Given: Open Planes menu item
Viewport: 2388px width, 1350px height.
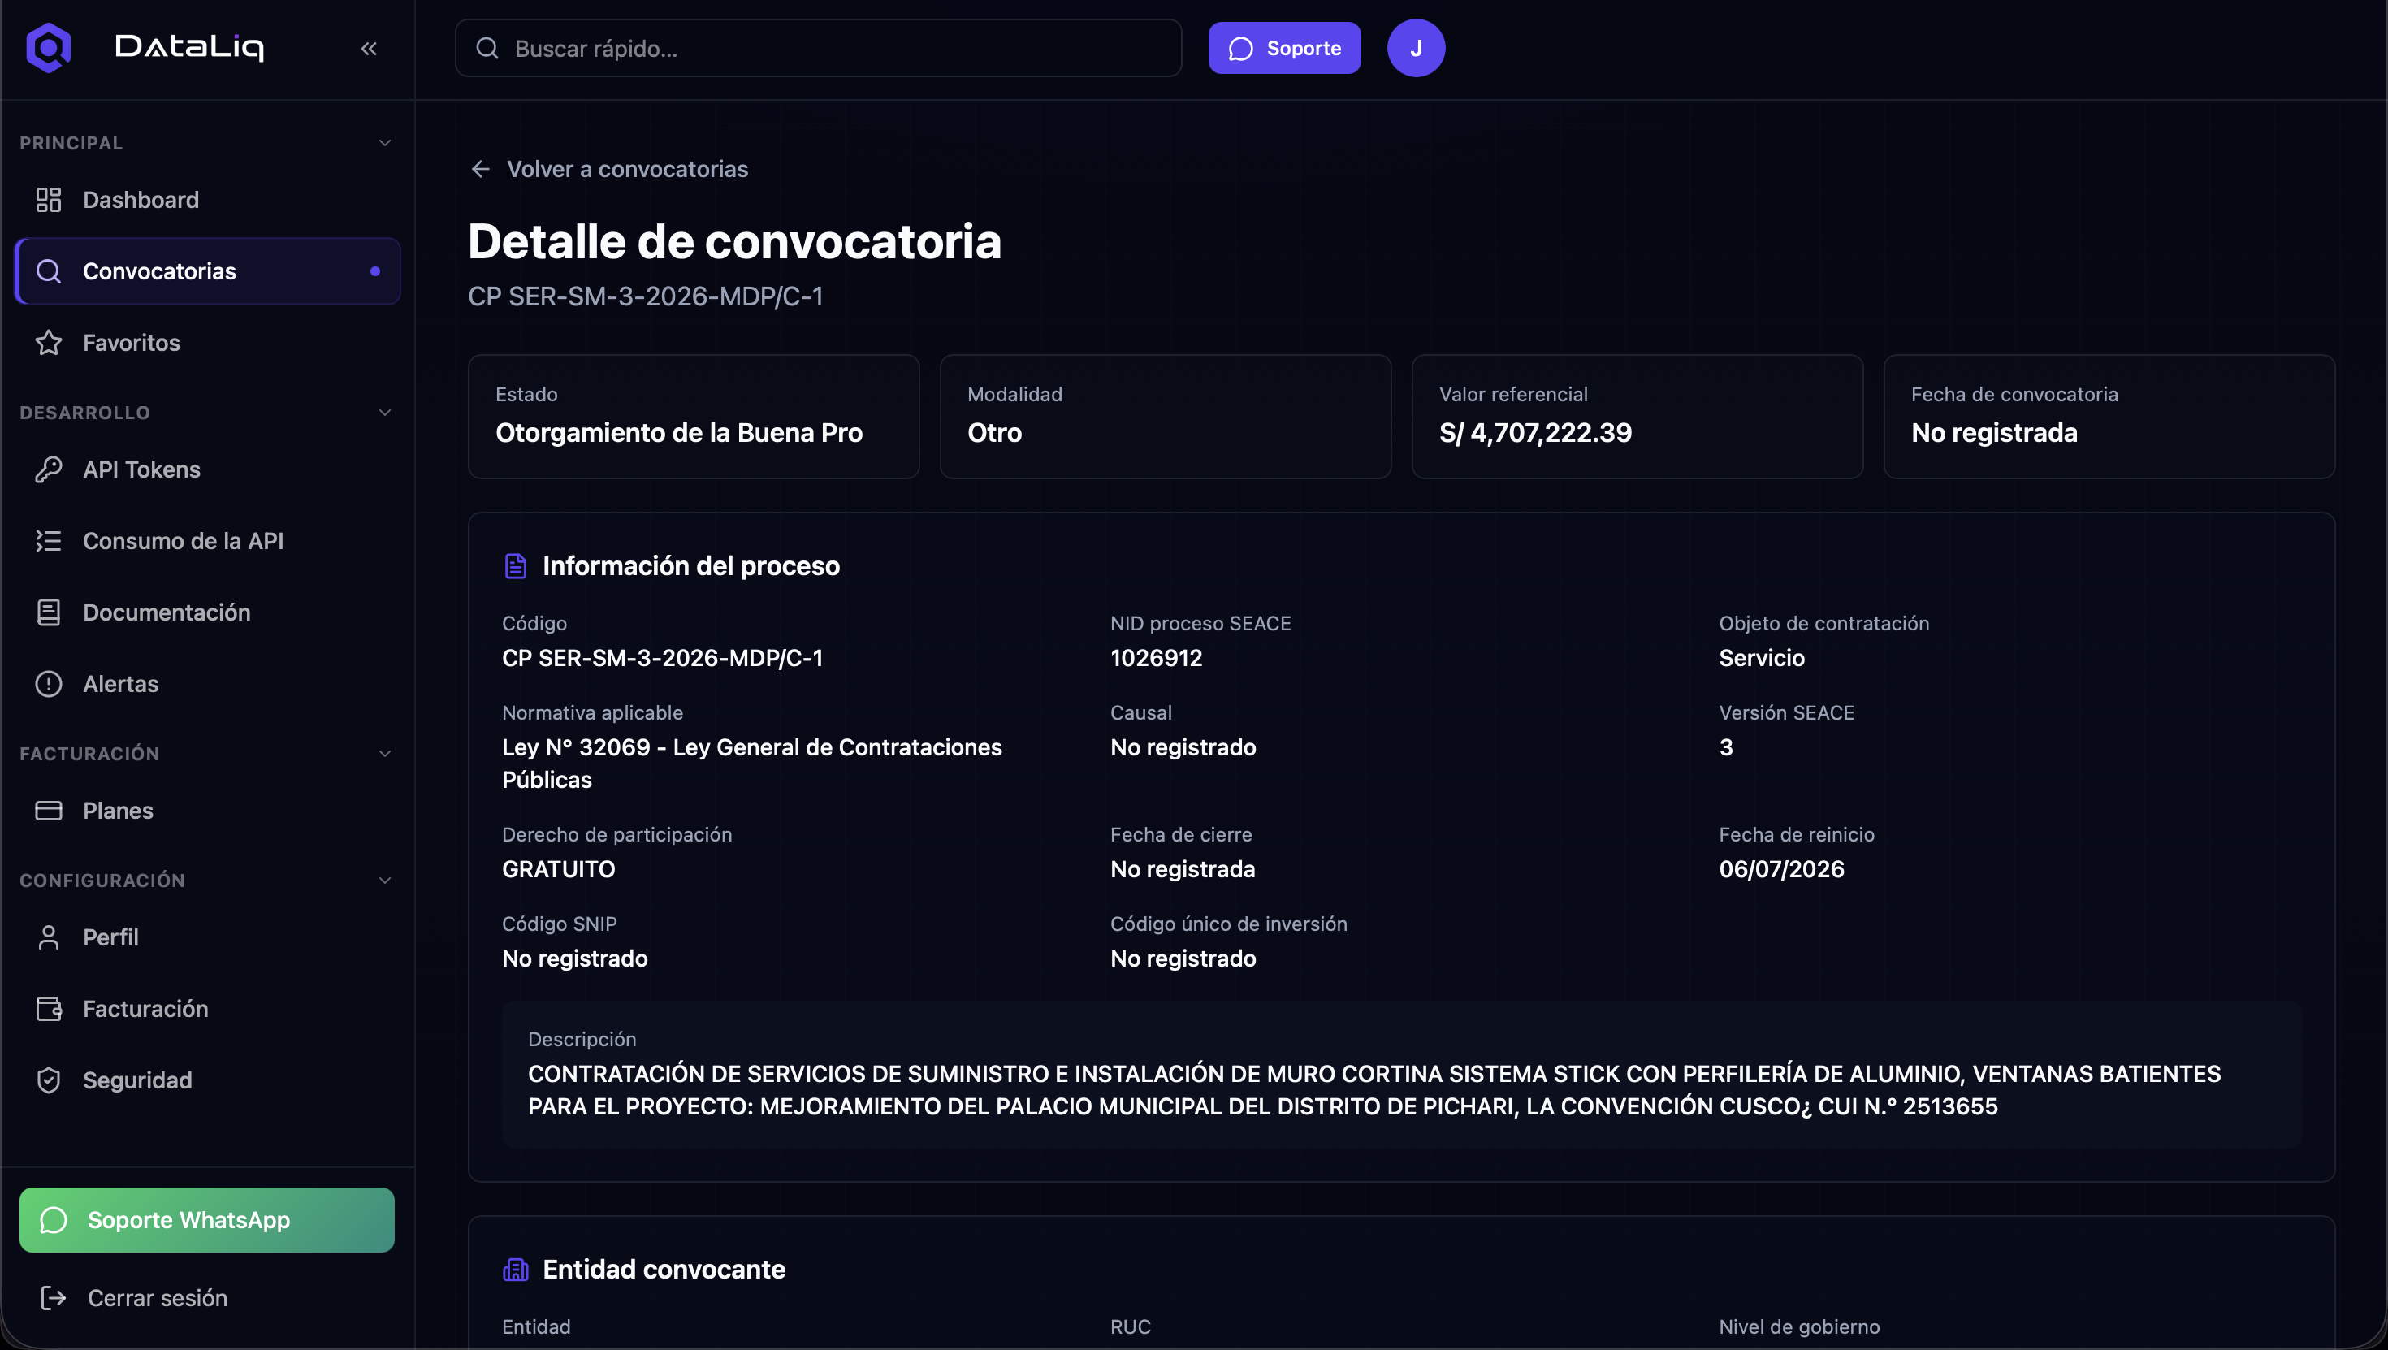Looking at the screenshot, I should pos(208,811).
